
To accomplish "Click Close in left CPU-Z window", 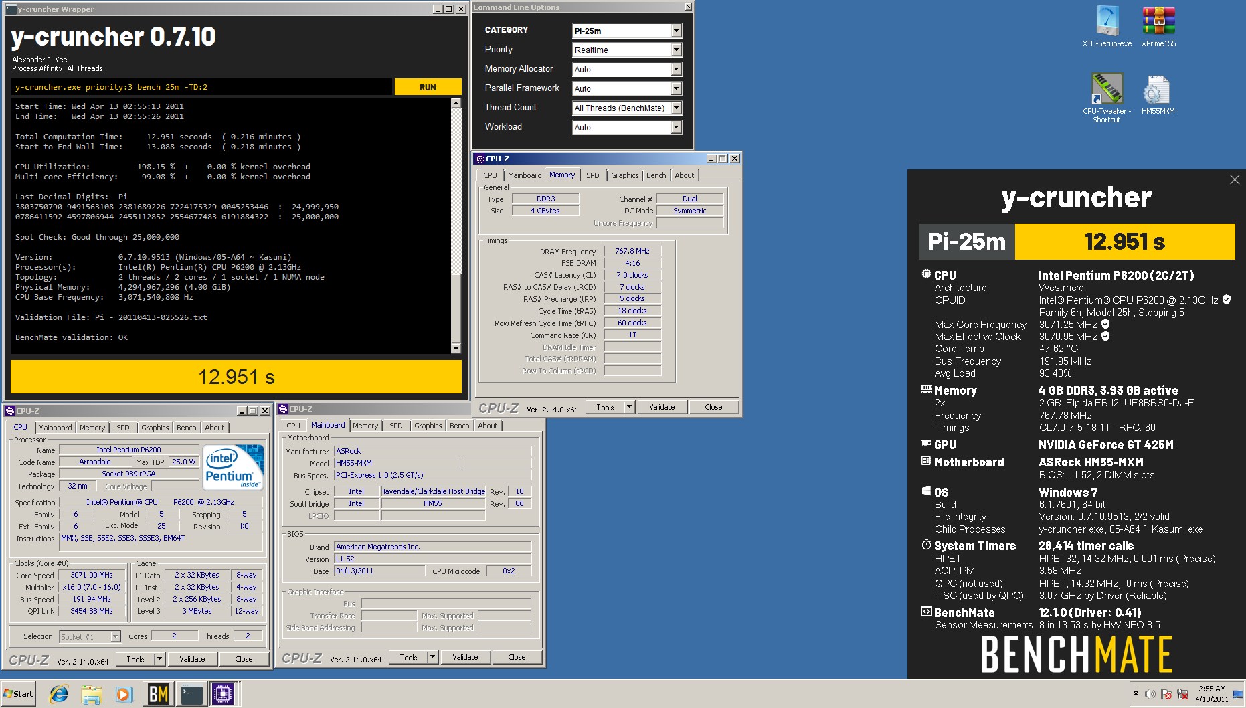I will [244, 659].
